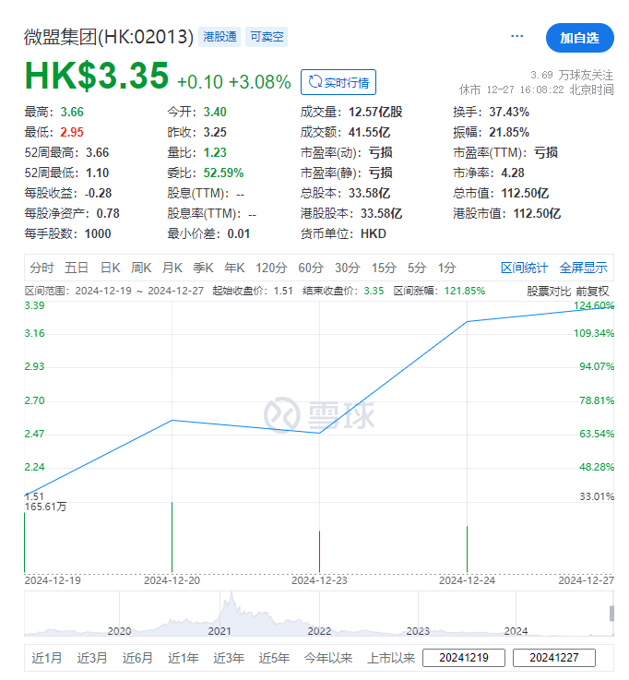Screen dimensions: 629x680
Task: Select the 5分 interval tab
Action: tap(417, 268)
